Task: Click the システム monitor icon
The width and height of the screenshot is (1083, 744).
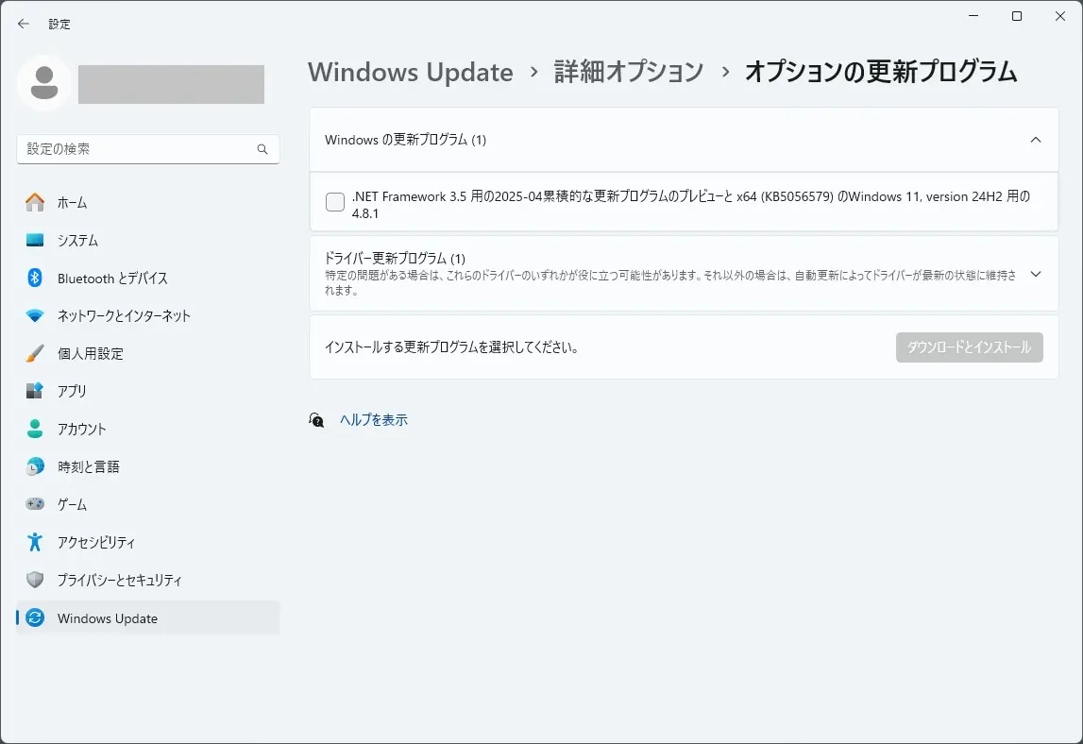Action: pos(35,241)
